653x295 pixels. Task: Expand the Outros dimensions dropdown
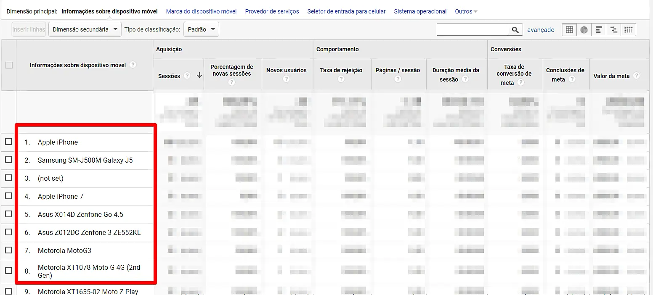click(x=466, y=11)
